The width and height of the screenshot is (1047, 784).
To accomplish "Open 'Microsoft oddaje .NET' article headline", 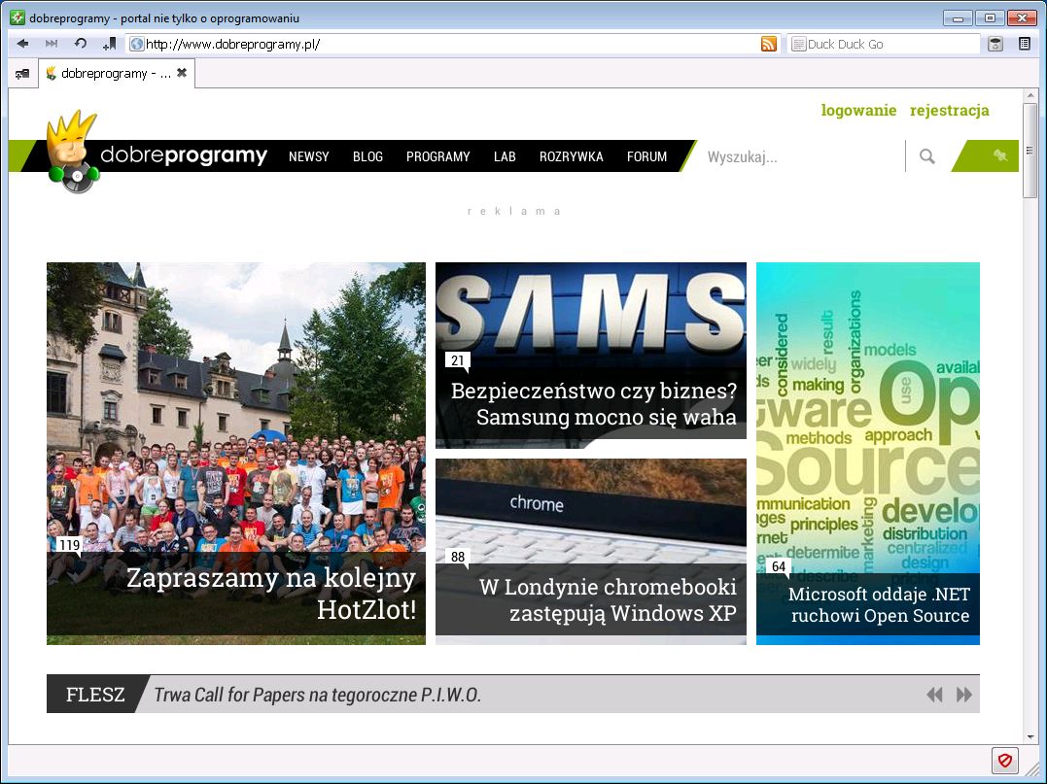I will point(880,604).
